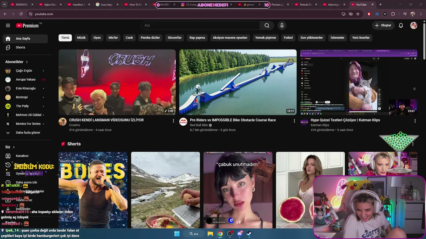Viewport: 426px width, 239px height.
Task: Open the Chrome three-dot menu
Action: (421, 14)
